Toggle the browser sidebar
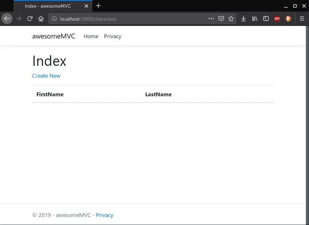The width and height of the screenshot is (309, 225). (x=266, y=19)
